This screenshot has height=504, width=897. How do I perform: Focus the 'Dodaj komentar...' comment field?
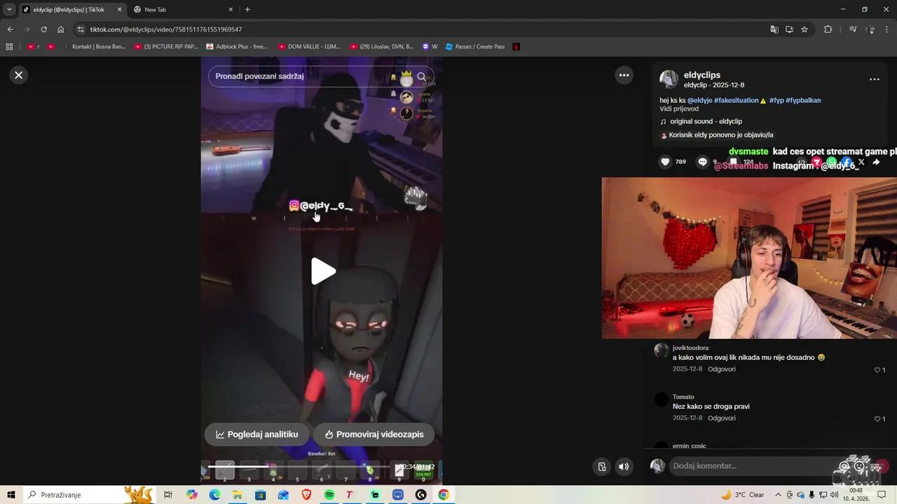(x=757, y=465)
